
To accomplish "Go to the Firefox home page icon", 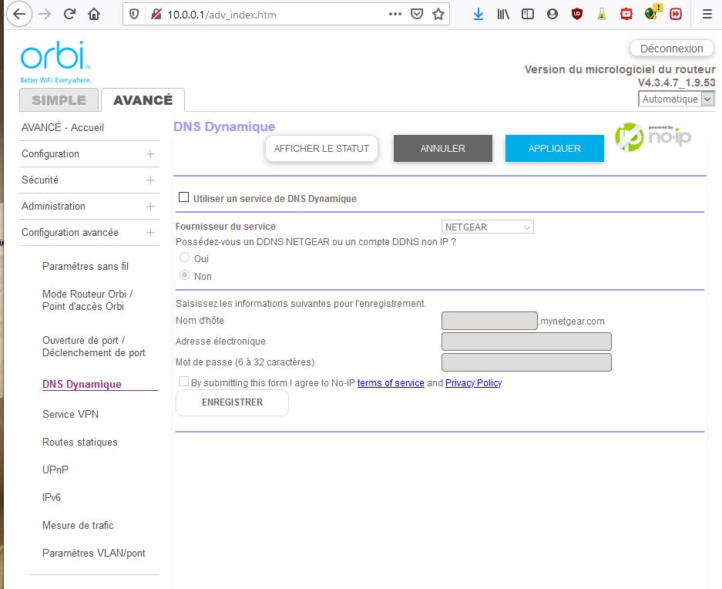I will 94,14.
